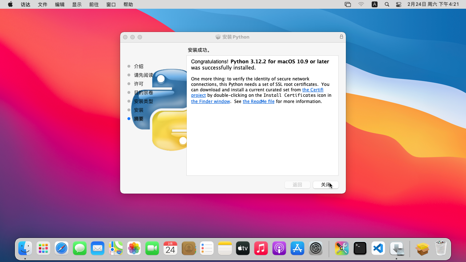The height and width of the screenshot is (262, 466).
Task: Open the 文件 menu
Action: point(43,4)
